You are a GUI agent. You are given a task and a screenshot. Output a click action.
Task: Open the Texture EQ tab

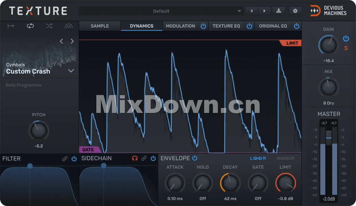pyautogui.click(x=226, y=26)
